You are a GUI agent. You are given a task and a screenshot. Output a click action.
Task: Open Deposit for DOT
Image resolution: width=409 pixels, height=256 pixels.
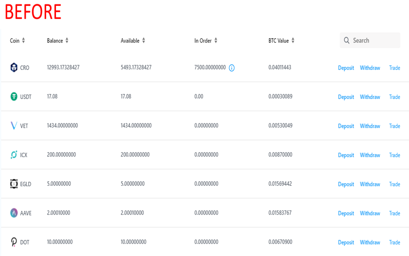(x=346, y=243)
